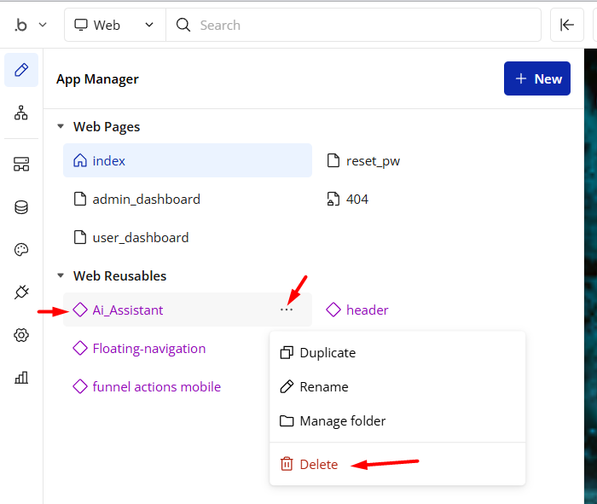Open the Bubble logo menu dropdown
This screenshot has height=504, width=597.
30,26
